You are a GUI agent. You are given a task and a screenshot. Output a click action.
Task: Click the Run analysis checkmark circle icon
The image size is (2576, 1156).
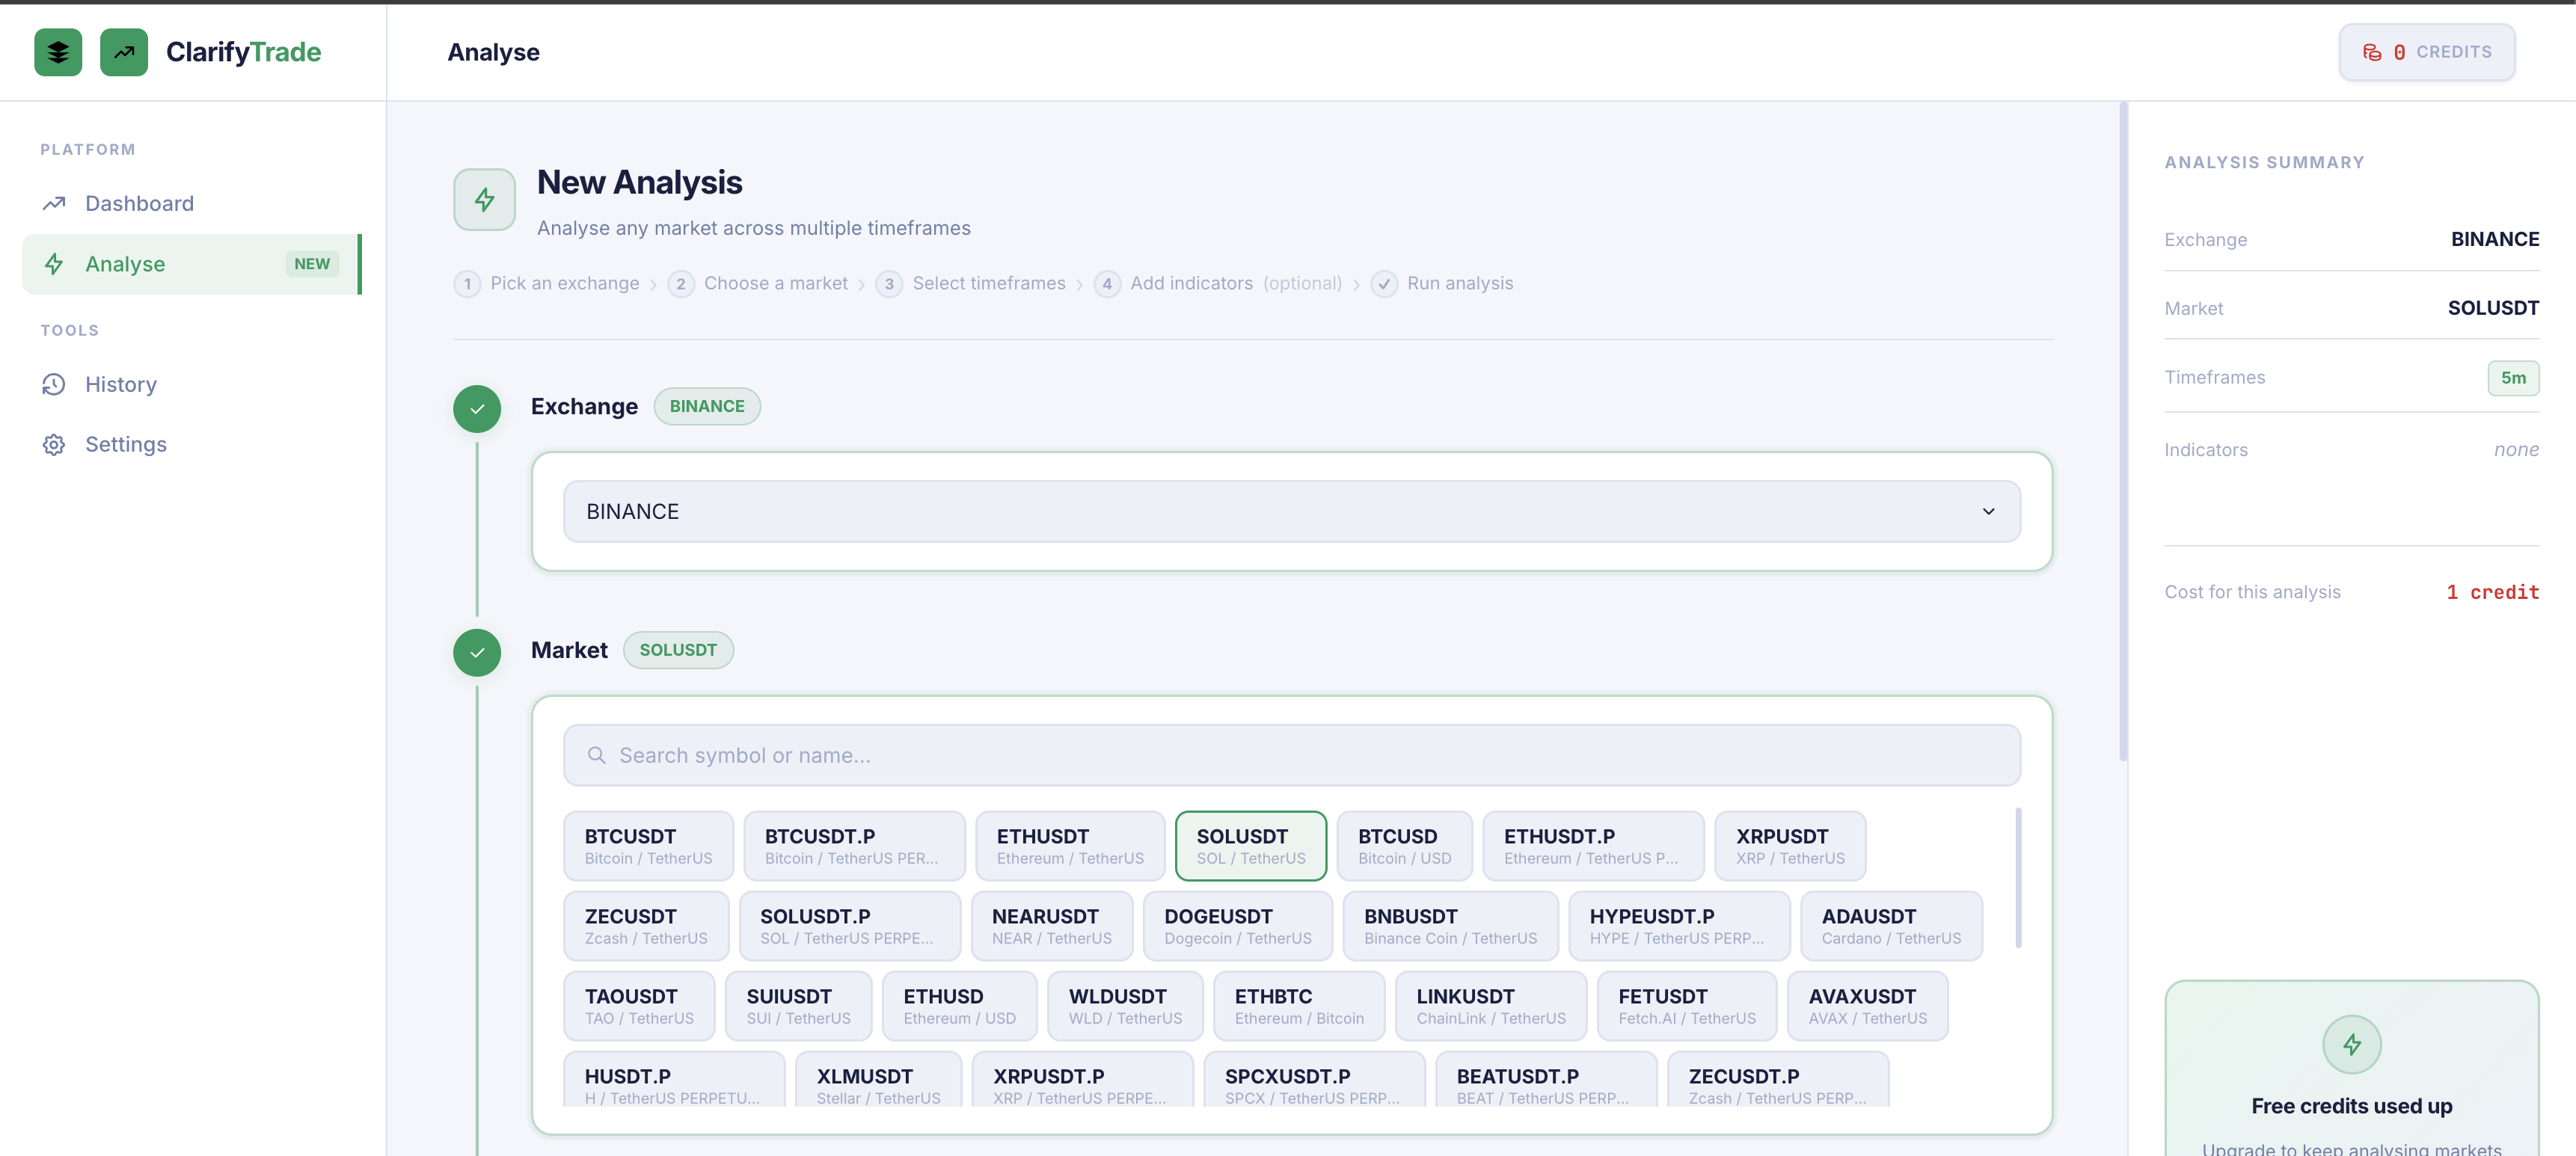(1384, 284)
